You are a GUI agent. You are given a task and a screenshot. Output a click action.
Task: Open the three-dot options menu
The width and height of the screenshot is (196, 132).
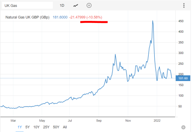pos(184,6)
